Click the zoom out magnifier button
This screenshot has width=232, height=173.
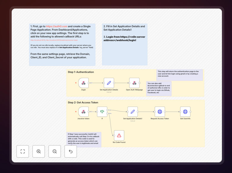pyautogui.click(x=55, y=151)
